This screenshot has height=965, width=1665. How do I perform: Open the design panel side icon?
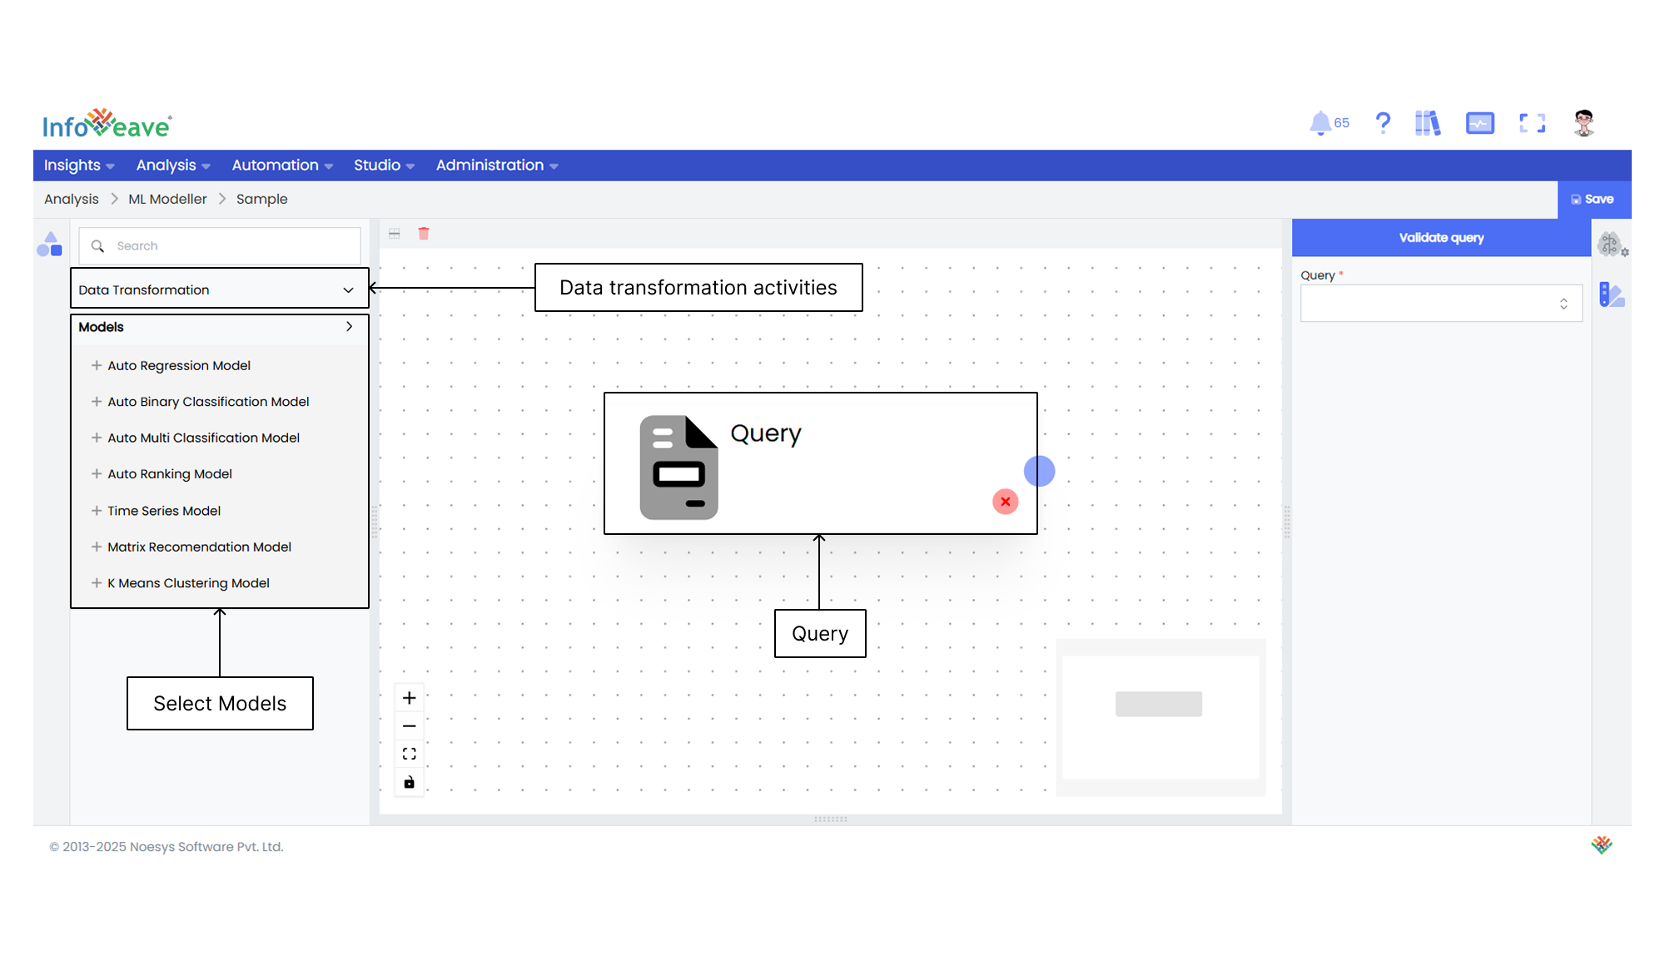point(1612,294)
